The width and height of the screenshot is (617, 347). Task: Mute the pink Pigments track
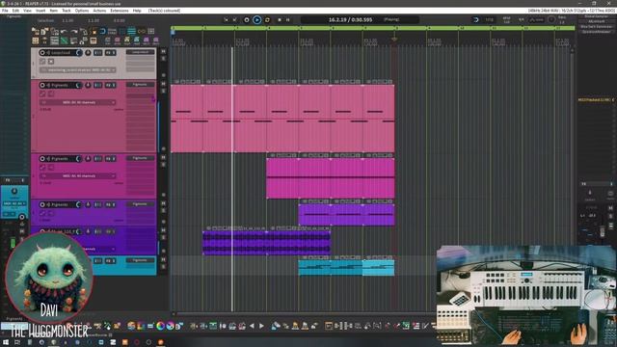tap(163, 84)
